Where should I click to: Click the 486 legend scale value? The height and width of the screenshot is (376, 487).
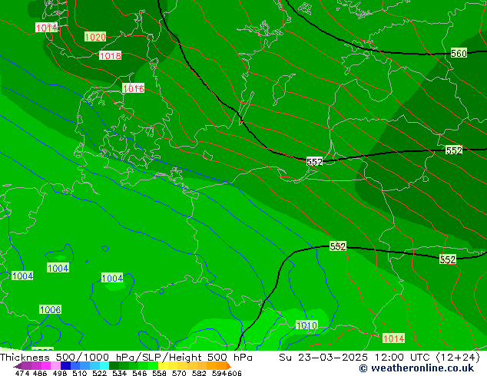click(40, 373)
